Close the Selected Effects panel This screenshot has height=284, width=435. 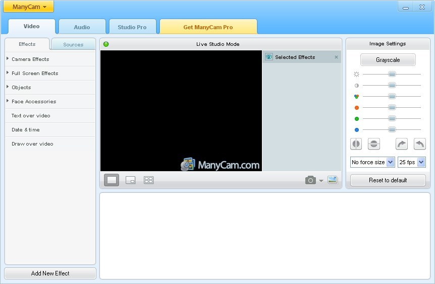point(336,57)
